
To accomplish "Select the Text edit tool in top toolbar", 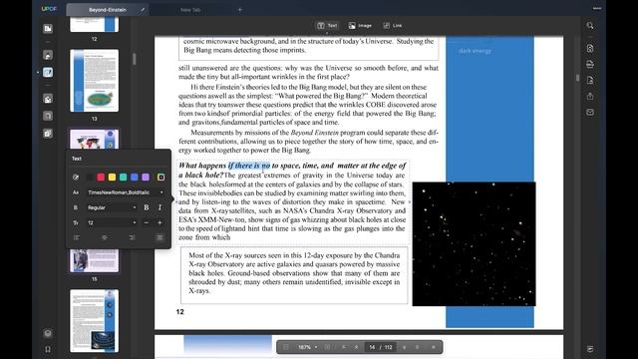I will click(x=327, y=26).
